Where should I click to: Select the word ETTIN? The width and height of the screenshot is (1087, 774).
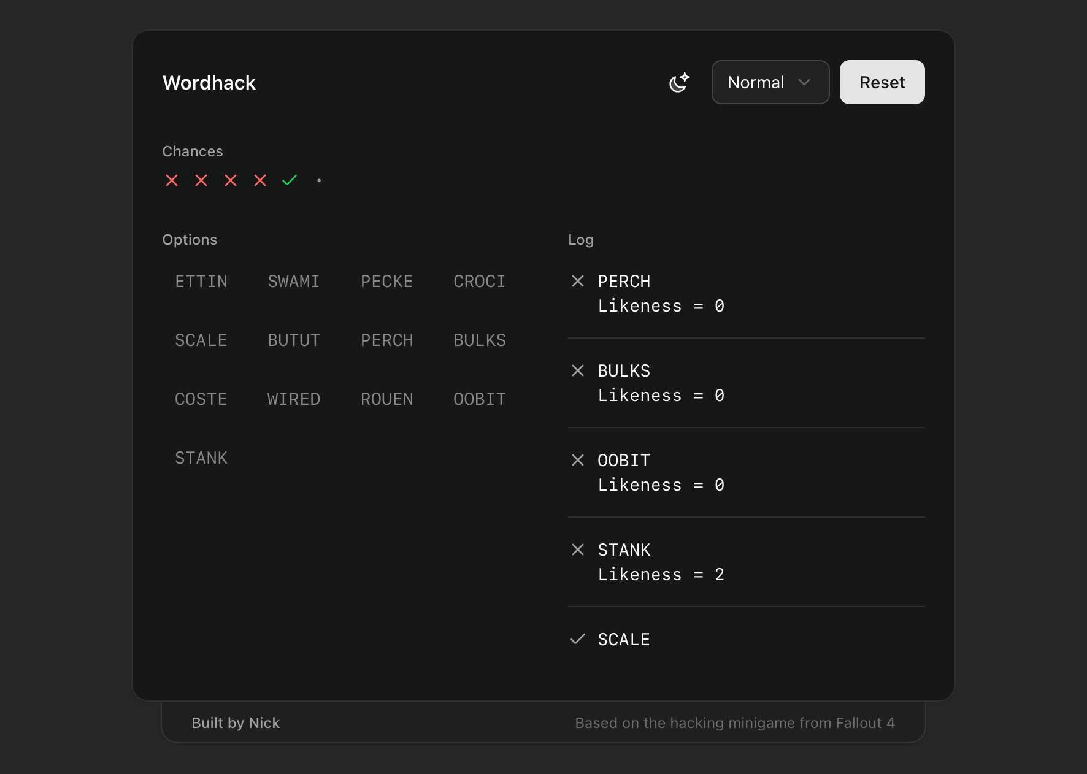coord(201,282)
